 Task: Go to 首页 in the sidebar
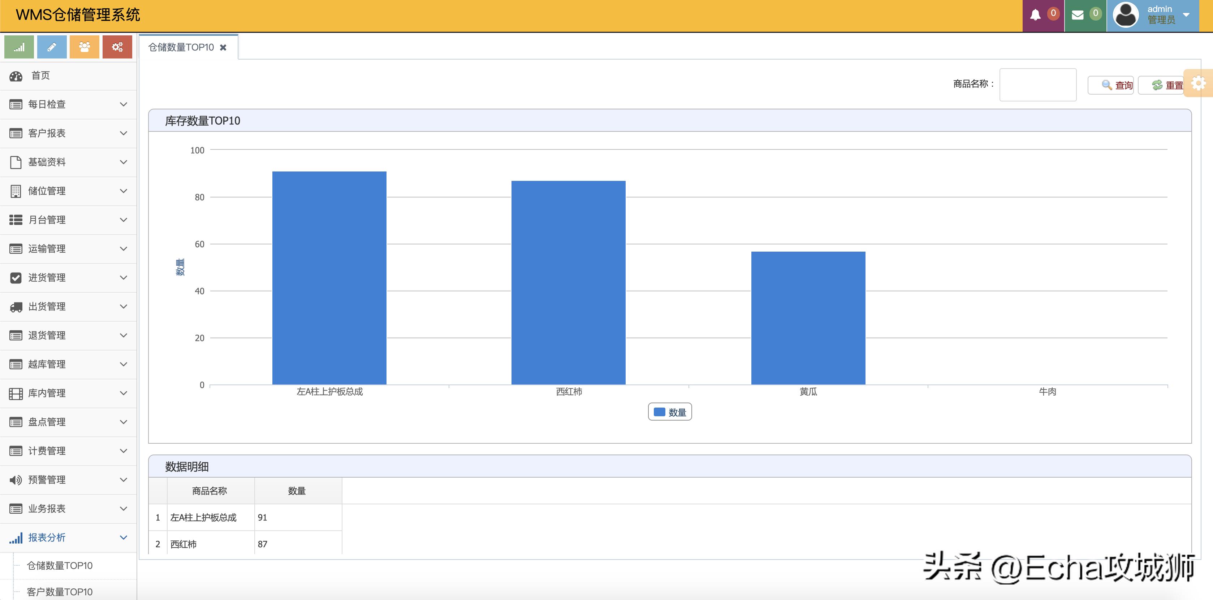[40, 76]
